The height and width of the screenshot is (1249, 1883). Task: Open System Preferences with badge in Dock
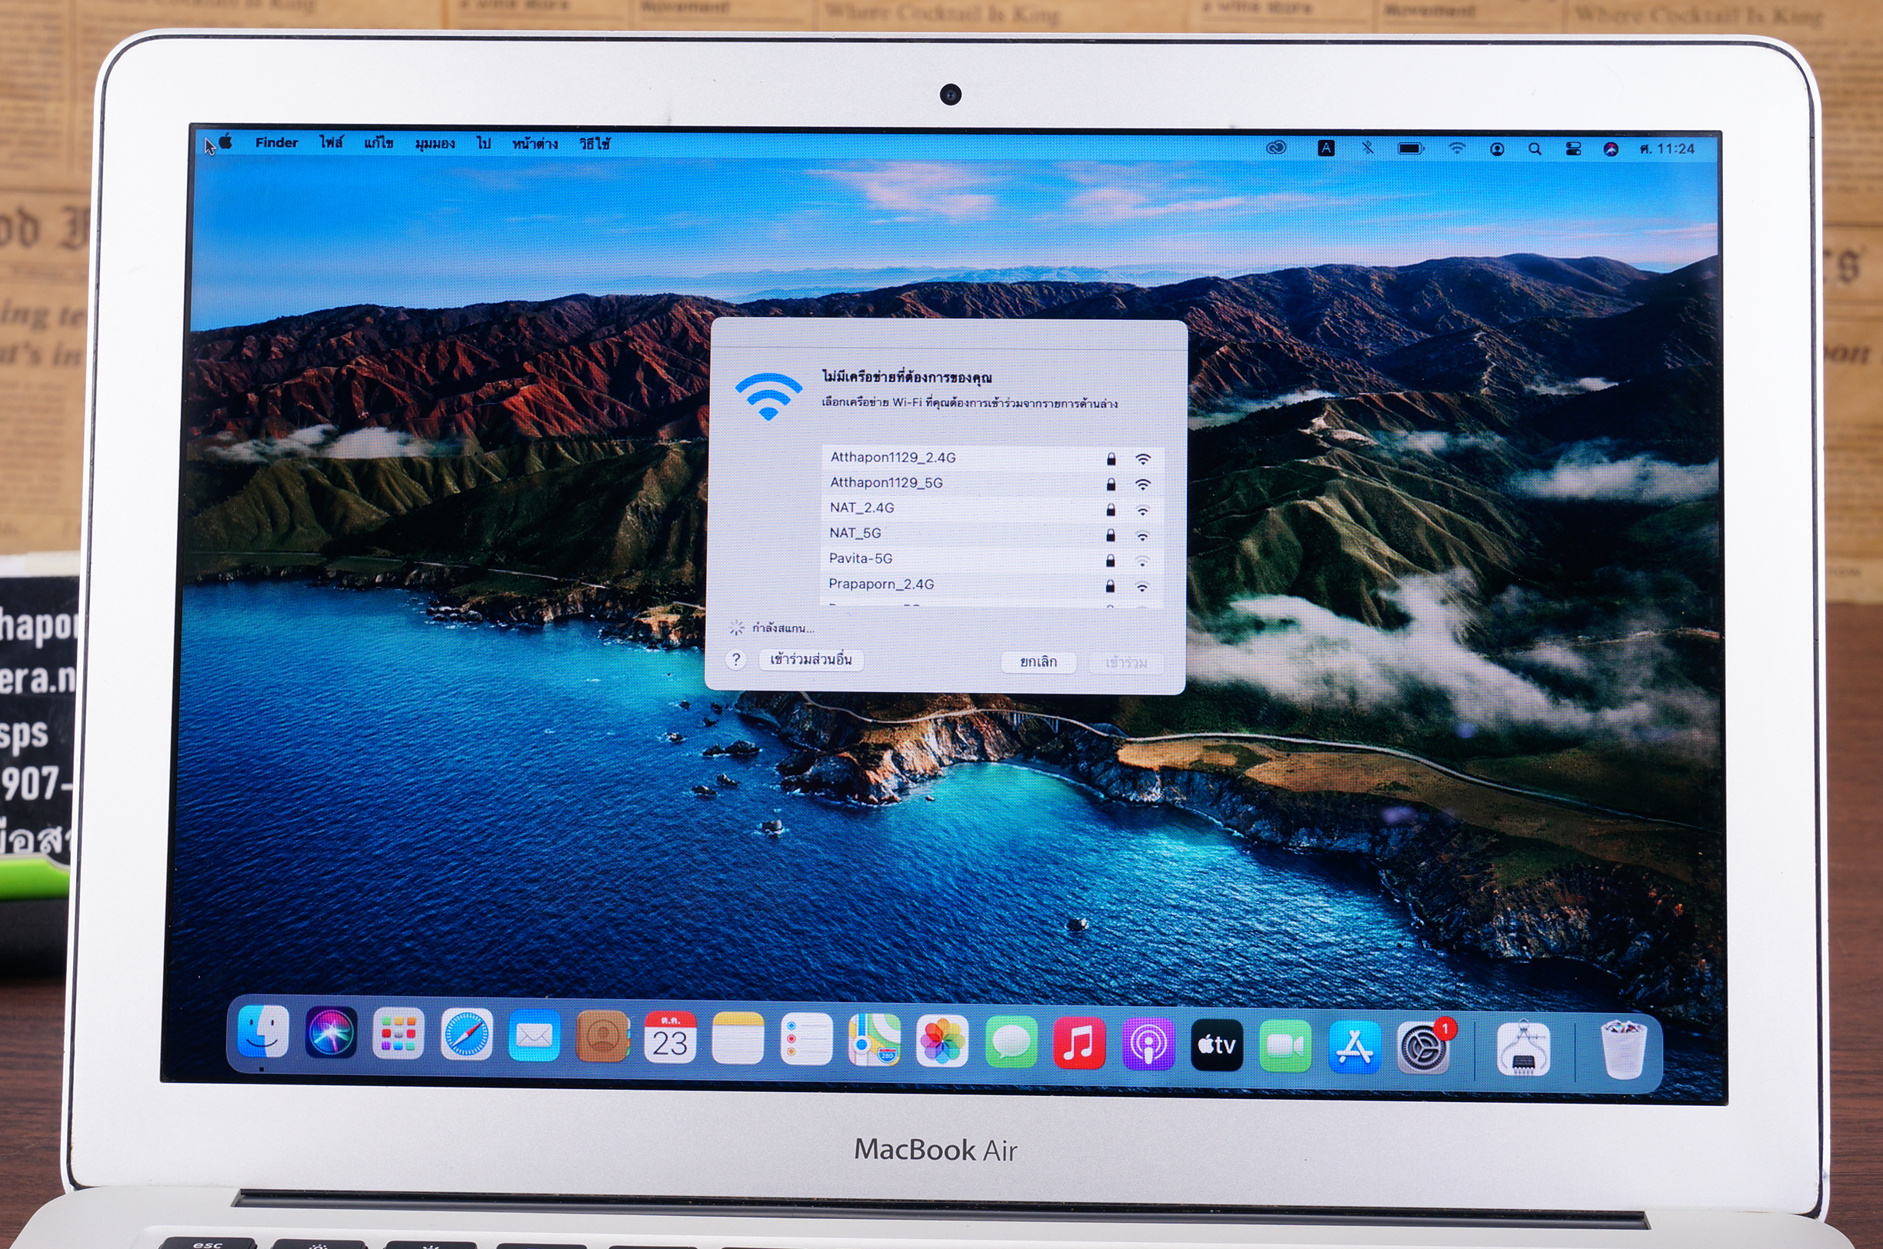tap(1425, 1047)
